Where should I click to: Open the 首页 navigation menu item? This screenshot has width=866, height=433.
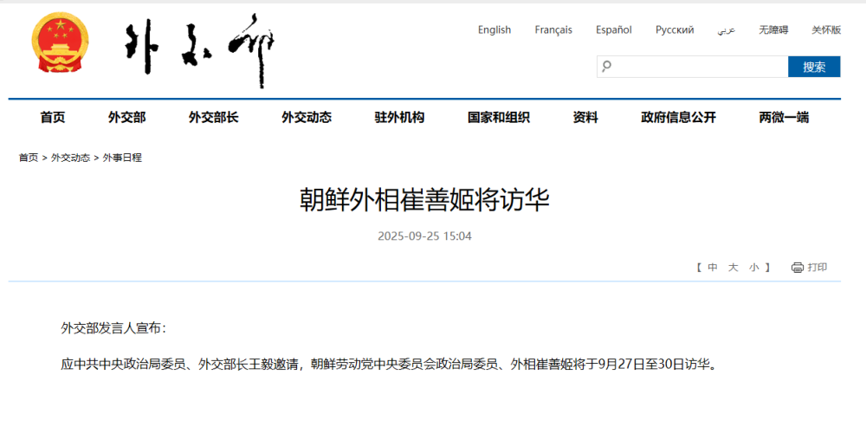point(53,118)
